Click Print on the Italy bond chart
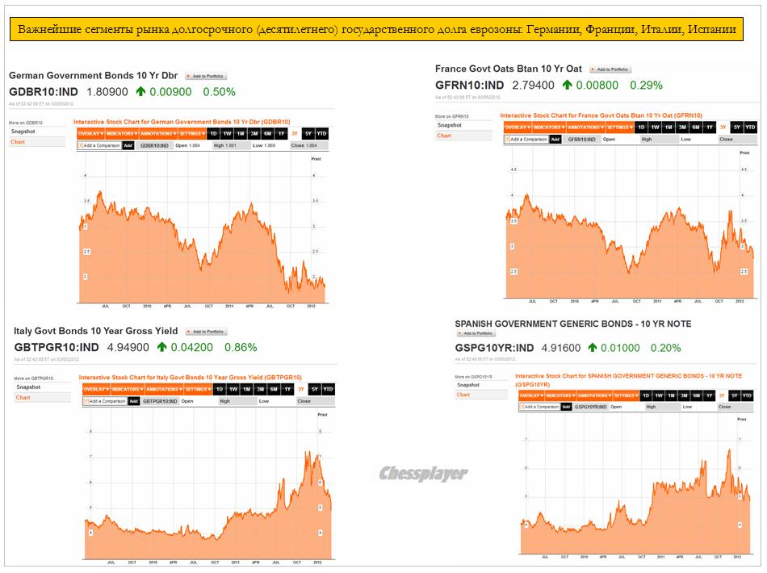This screenshot has width=767, height=573. click(322, 414)
